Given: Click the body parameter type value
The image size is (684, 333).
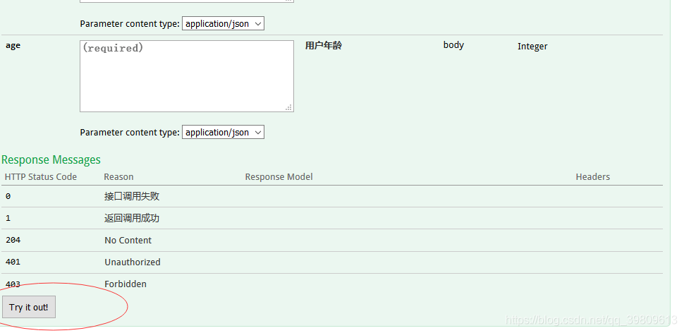Looking at the screenshot, I should click(453, 45).
